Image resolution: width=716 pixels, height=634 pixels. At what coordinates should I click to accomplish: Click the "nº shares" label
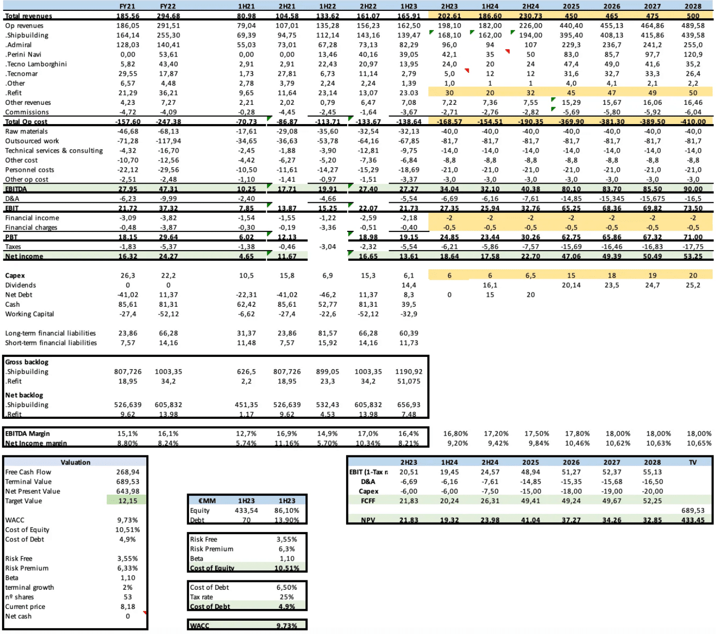tap(20, 597)
